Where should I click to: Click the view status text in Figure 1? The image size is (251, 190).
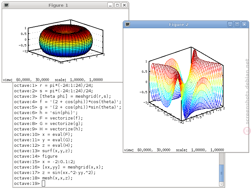click(x=26, y=80)
